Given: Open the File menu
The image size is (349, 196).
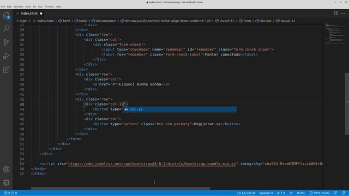Looking at the screenshot, I should pos(3,7).
